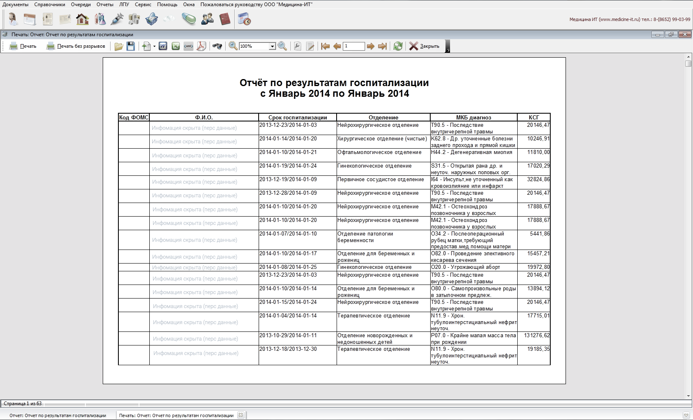
Task: Open the operator/receptionist headset icon
Action: [x=13, y=19]
